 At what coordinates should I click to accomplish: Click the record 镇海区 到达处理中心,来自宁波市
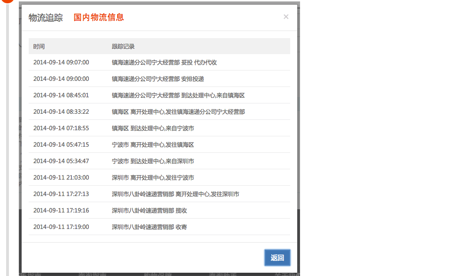tap(153, 128)
